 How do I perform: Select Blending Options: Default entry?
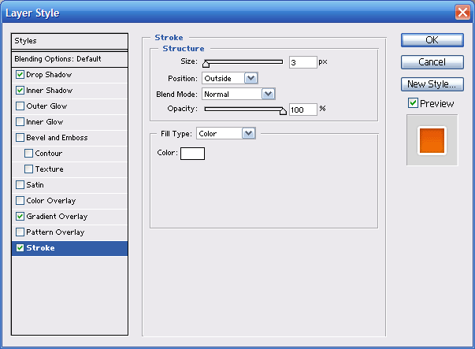pos(69,59)
